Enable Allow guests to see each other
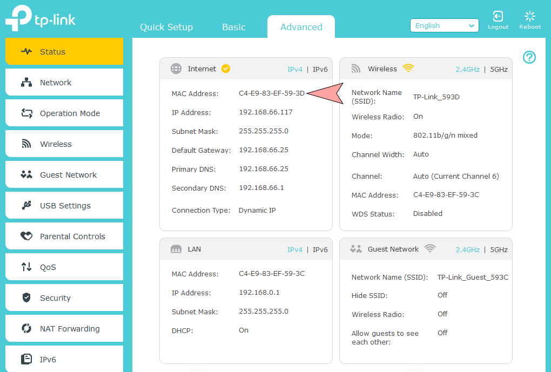The width and height of the screenshot is (551, 372). (442, 333)
